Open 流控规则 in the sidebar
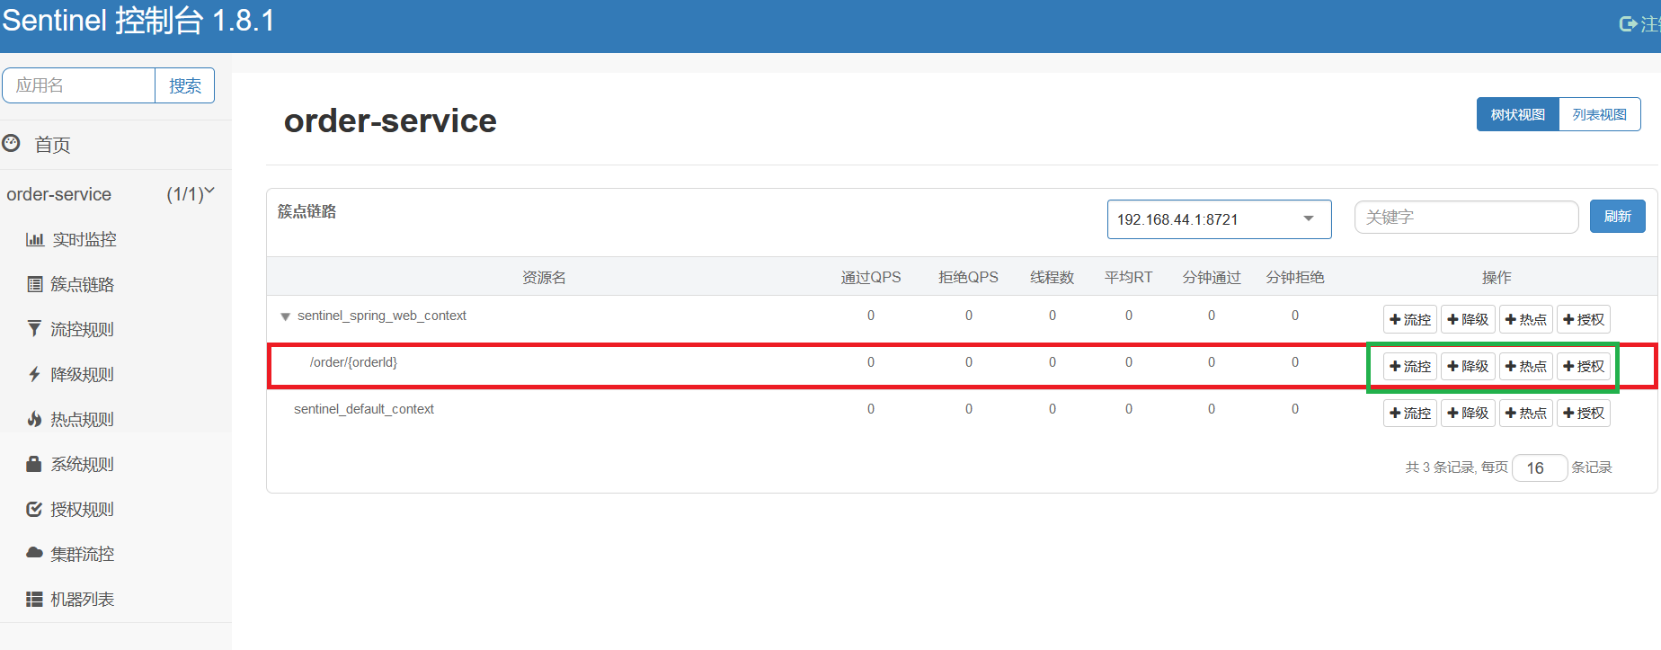1661x650 pixels. (83, 329)
